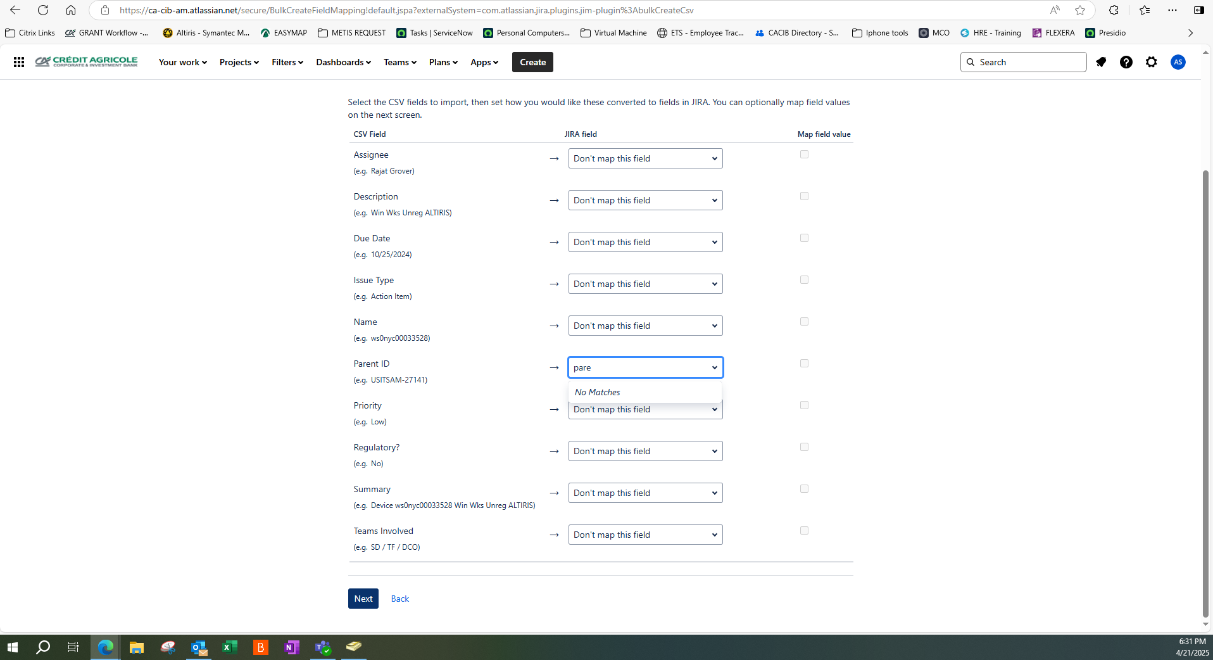Click the Create button
The width and height of the screenshot is (1213, 660).
(532, 62)
